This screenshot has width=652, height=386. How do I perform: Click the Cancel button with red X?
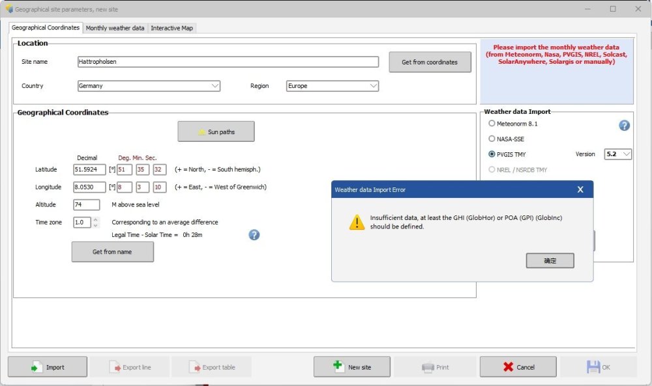(x=518, y=367)
